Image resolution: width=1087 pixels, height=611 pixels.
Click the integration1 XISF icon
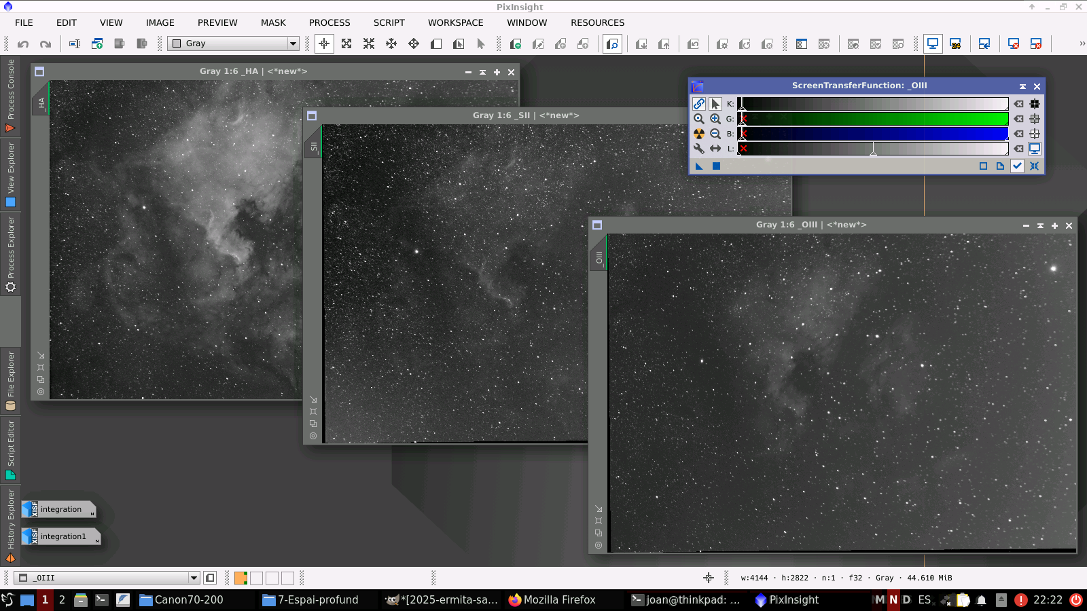(60, 536)
